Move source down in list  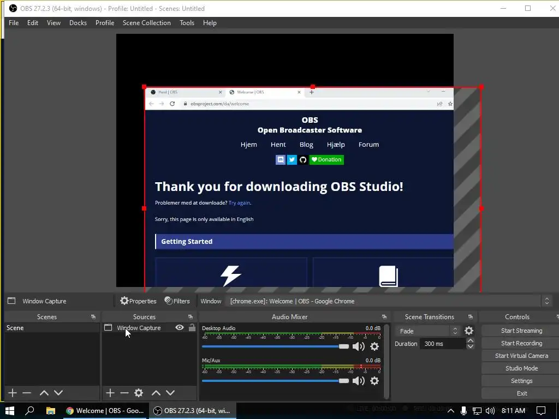pos(170,393)
